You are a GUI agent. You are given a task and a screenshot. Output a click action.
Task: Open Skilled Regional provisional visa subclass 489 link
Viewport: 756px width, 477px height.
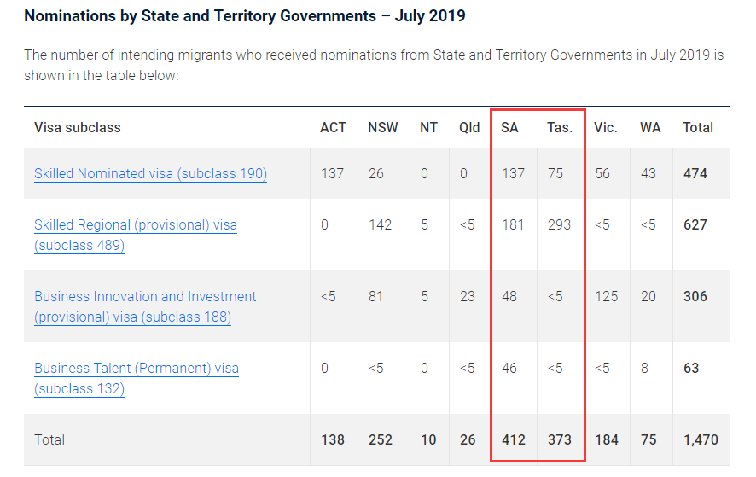click(x=136, y=235)
